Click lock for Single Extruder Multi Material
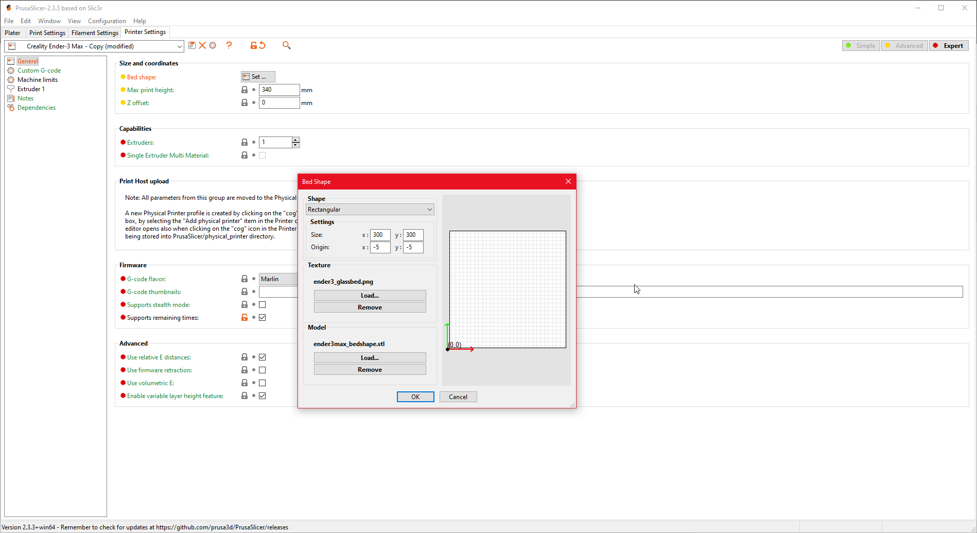Image resolution: width=977 pixels, height=533 pixels. 245,155
